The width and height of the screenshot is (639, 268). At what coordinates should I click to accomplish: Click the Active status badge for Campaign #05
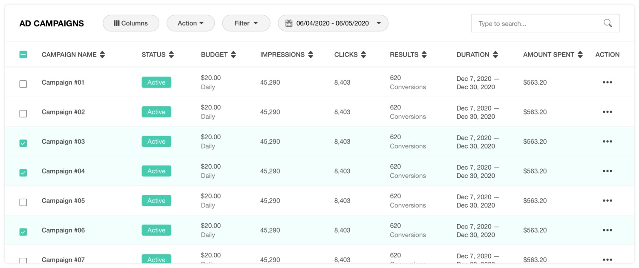pos(156,201)
